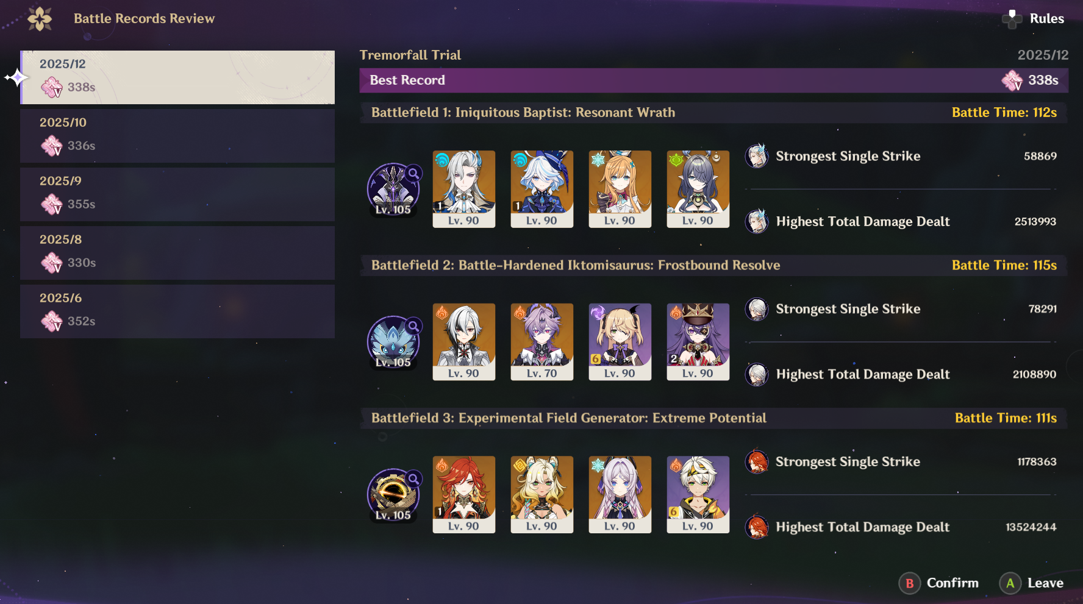Inspect the Iniquitous Baptist boss icon
The width and height of the screenshot is (1083, 604).
393,190
